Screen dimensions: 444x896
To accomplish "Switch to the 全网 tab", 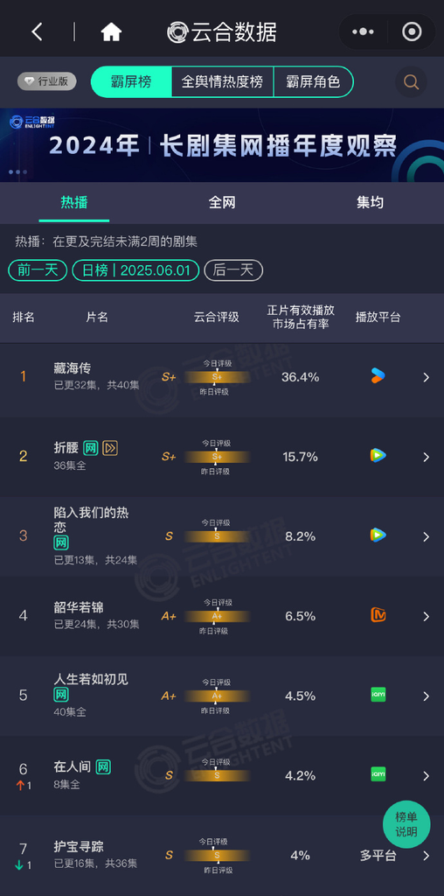I will point(222,202).
